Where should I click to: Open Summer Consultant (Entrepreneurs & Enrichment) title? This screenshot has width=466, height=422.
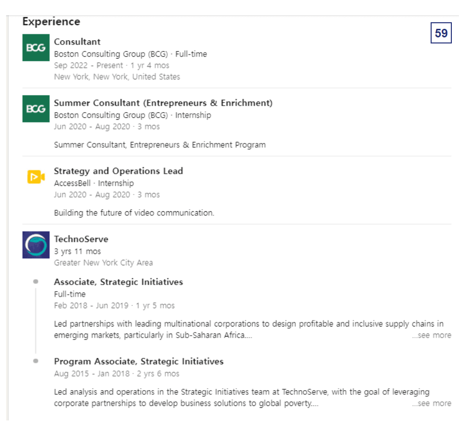(163, 103)
